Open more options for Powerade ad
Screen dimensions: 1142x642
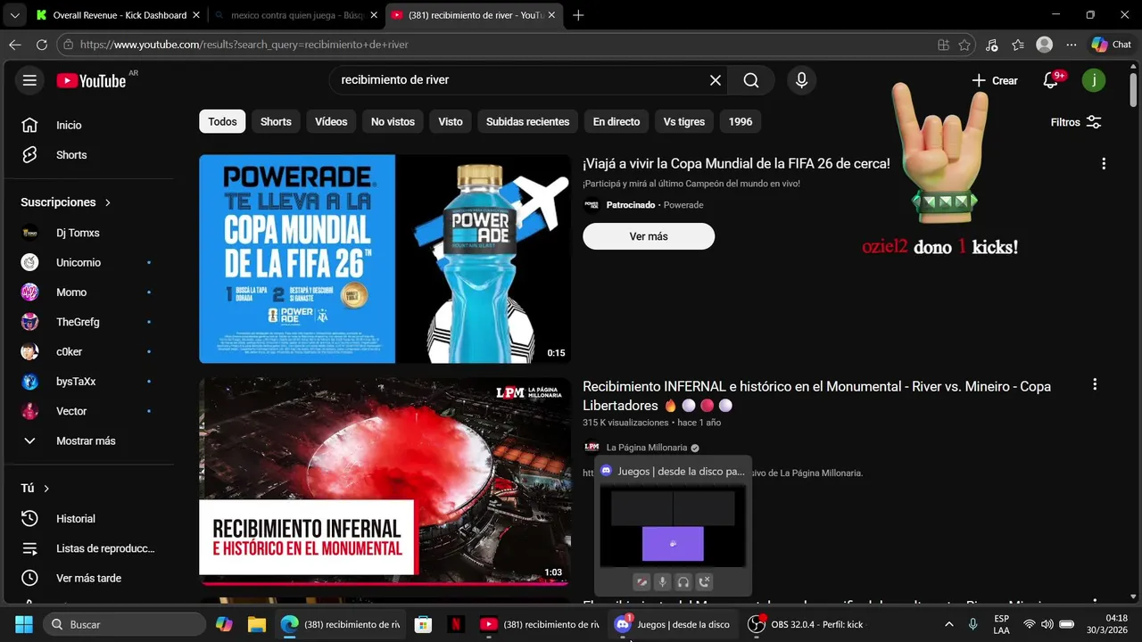1104,163
